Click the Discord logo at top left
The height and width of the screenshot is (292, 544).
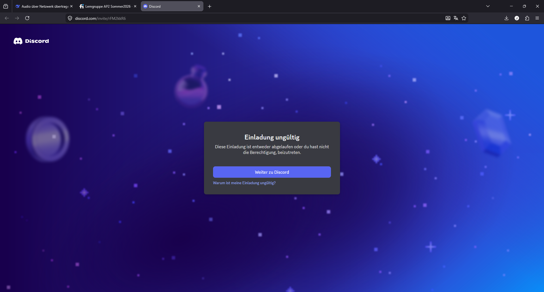point(31,41)
